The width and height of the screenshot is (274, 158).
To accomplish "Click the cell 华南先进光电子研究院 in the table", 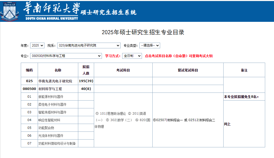I will click(58, 81).
